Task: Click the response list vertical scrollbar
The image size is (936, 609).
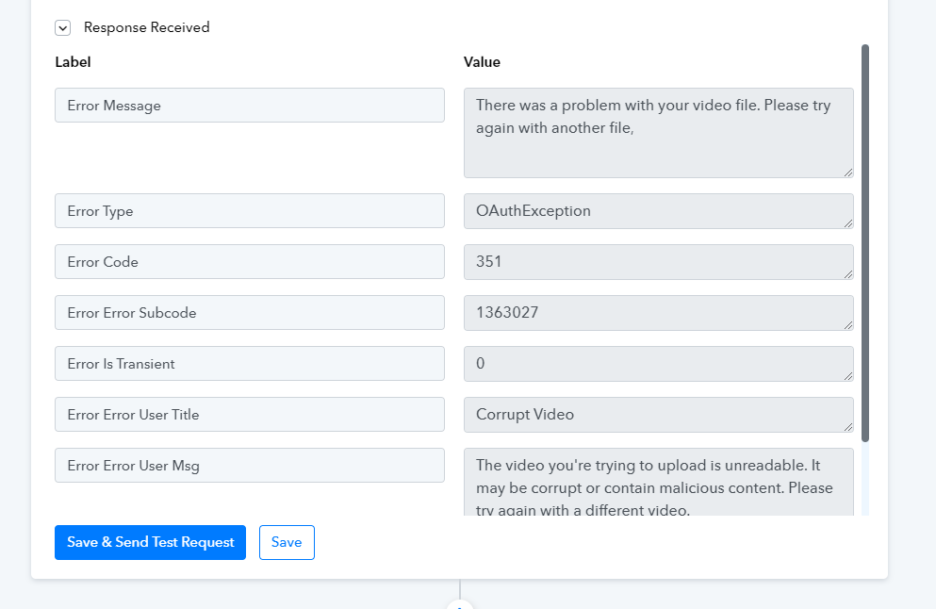Action: point(865,243)
